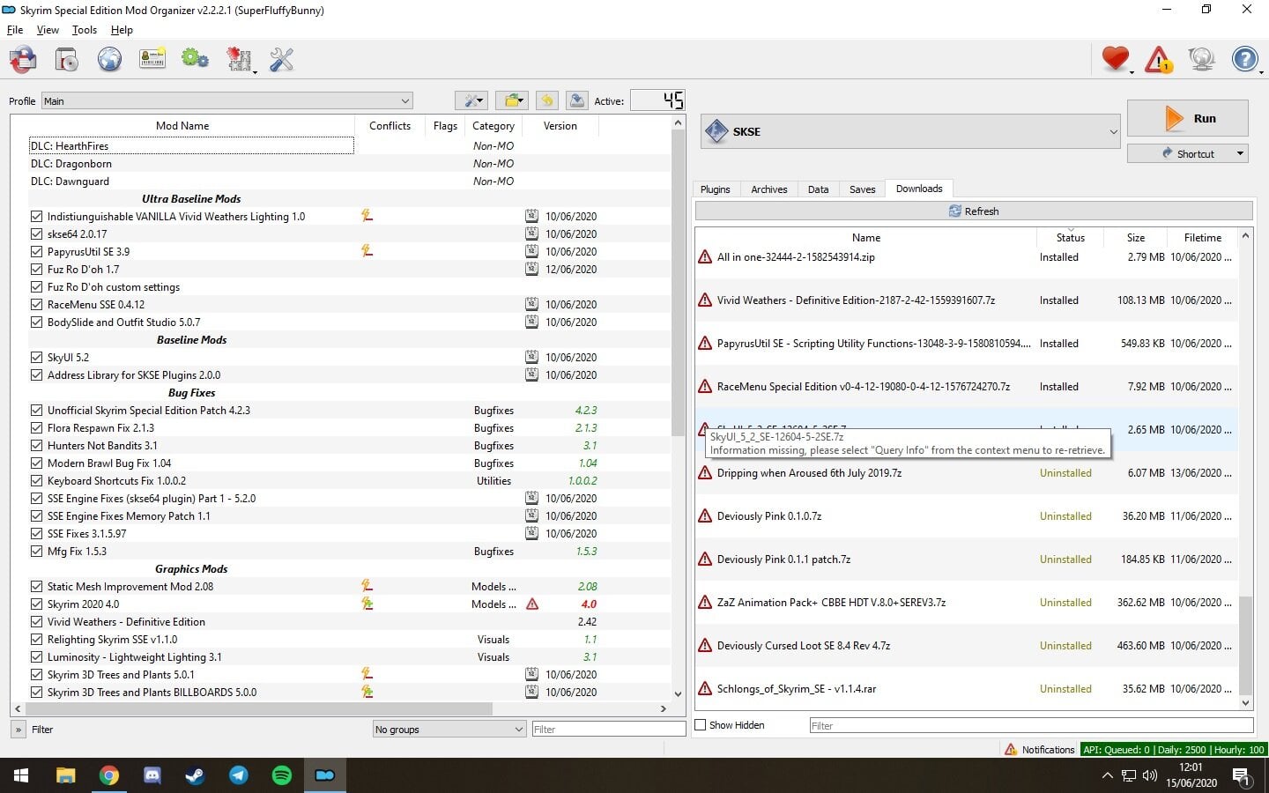Click the dropdown arrow beside the Endorse heart
Viewport: 1269px width, 793px height.
1132,72
